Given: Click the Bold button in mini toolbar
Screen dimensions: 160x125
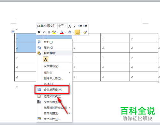Looking at the screenshot, I should [39, 32].
